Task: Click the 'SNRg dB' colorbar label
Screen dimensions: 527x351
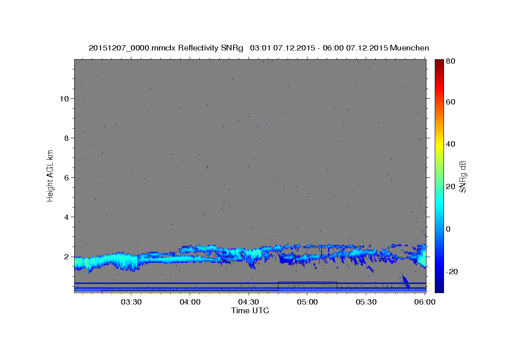Action: coord(462,176)
